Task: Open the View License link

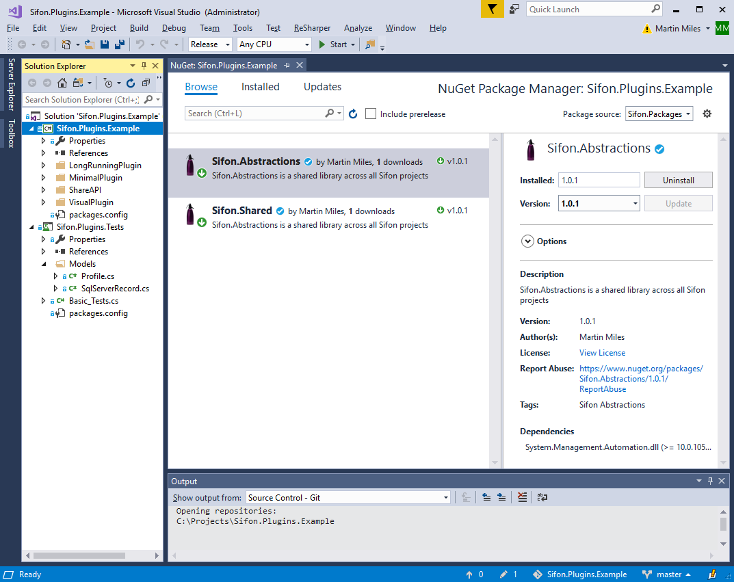Action: [602, 353]
